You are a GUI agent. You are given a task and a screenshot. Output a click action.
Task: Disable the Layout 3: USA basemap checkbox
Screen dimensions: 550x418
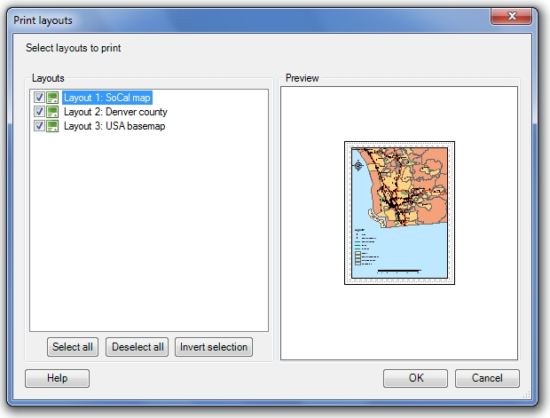(39, 126)
